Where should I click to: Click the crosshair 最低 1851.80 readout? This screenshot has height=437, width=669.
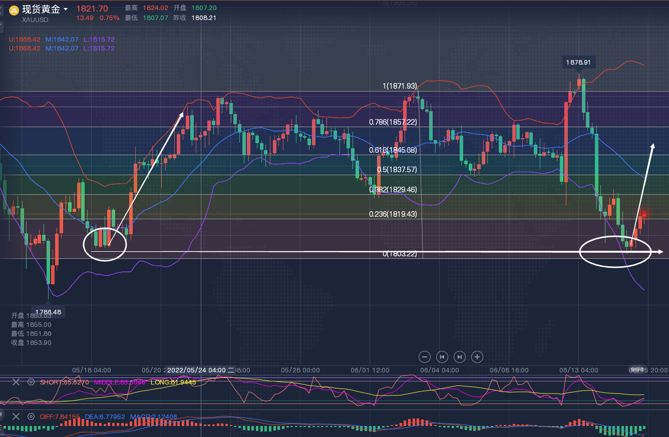coord(31,333)
